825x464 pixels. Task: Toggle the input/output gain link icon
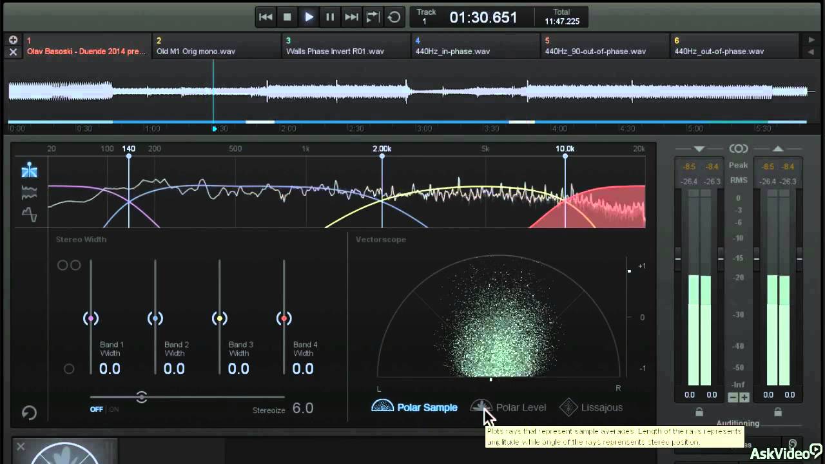[739, 149]
